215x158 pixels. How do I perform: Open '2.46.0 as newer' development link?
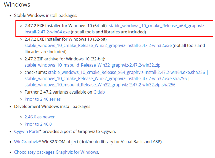tap(40, 117)
